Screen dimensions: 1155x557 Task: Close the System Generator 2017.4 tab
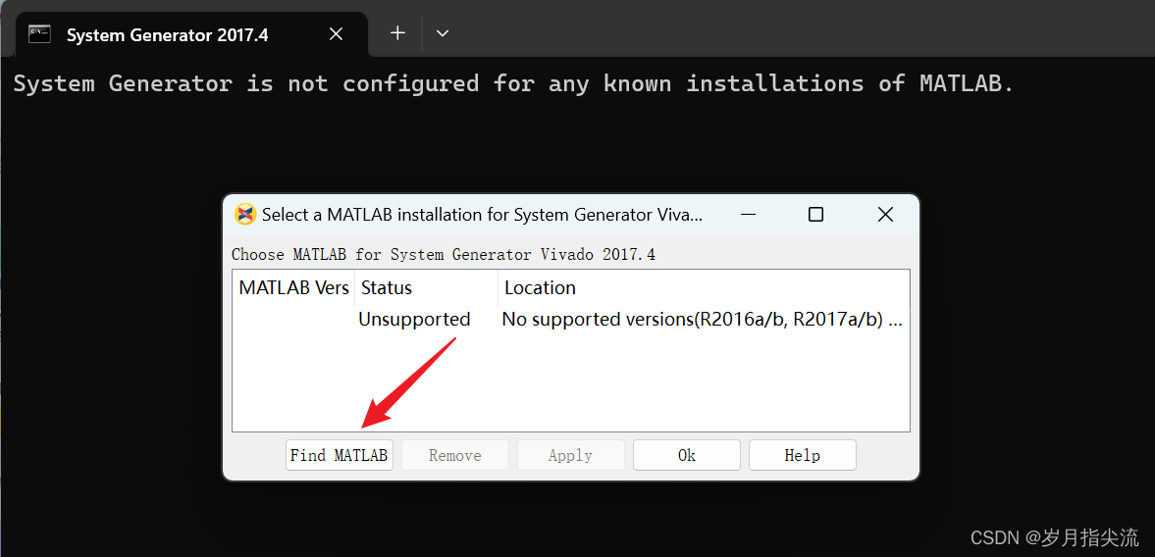tap(336, 34)
